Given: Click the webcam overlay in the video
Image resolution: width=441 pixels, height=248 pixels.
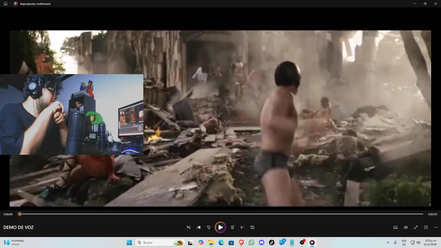Looking at the screenshot, I should (72, 114).
